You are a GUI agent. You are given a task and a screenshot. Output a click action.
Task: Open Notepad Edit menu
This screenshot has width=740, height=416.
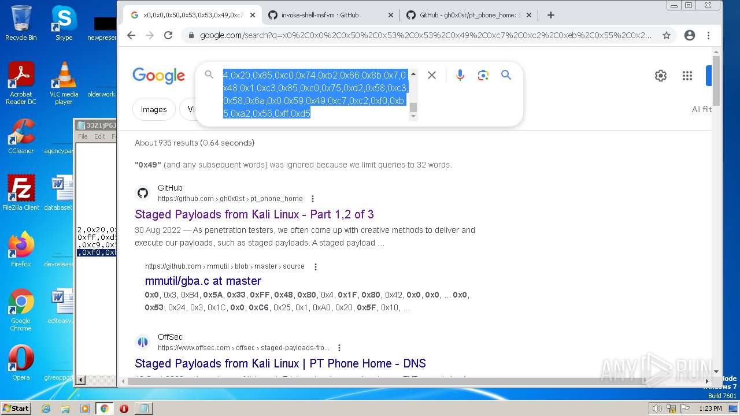(99, 136)
